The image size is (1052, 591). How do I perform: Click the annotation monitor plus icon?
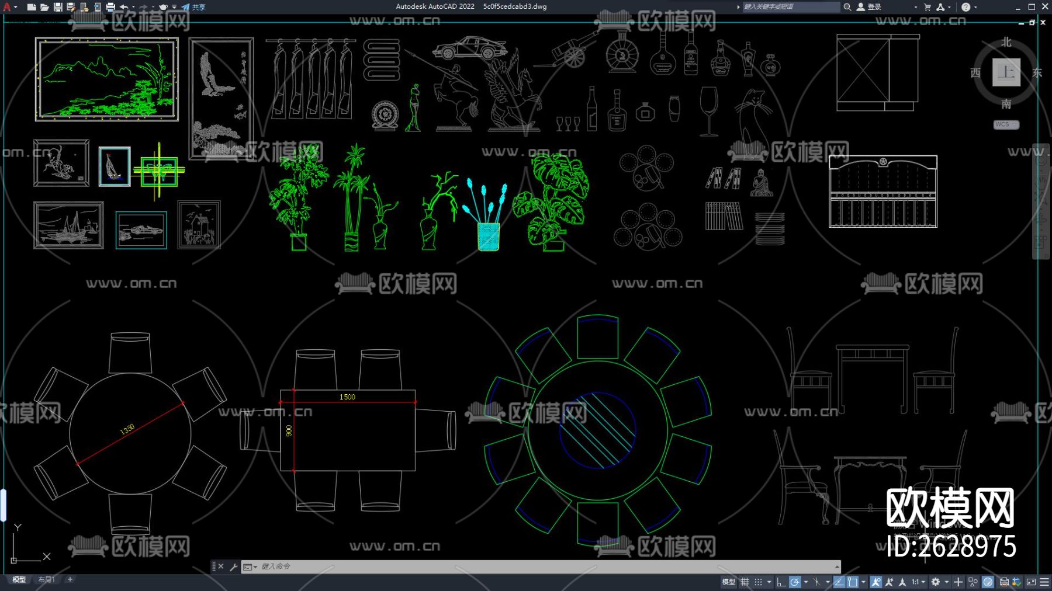click(958, 582)
